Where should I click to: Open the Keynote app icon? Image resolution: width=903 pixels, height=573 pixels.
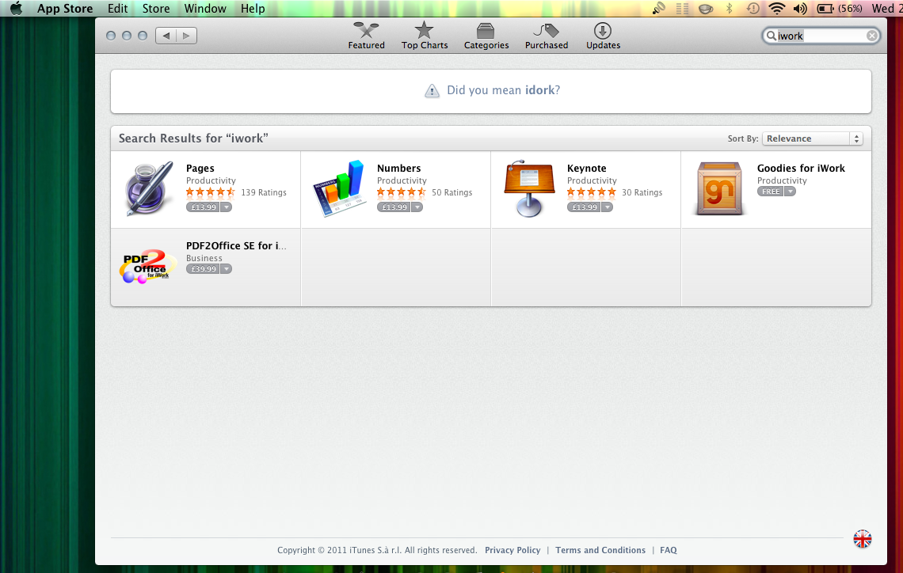point(528,188)
